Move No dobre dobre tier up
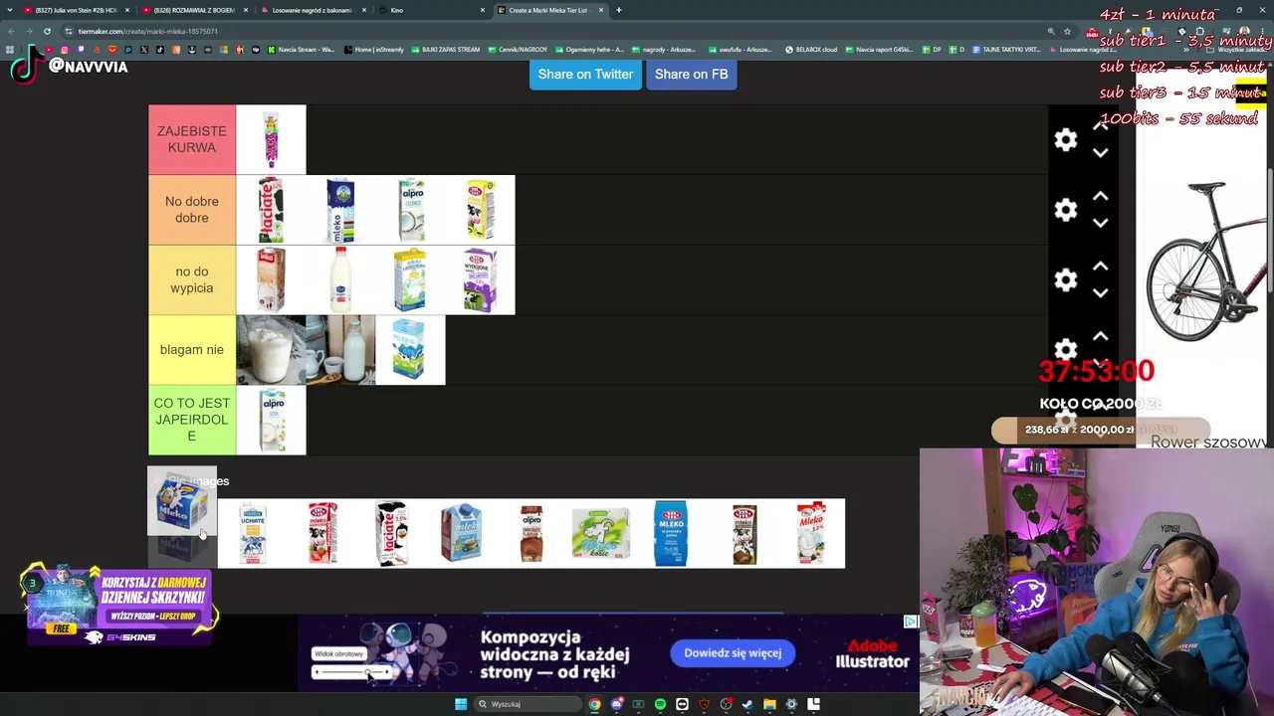The width and height of the screenshot is (1274, 716). pos(1101,197)
